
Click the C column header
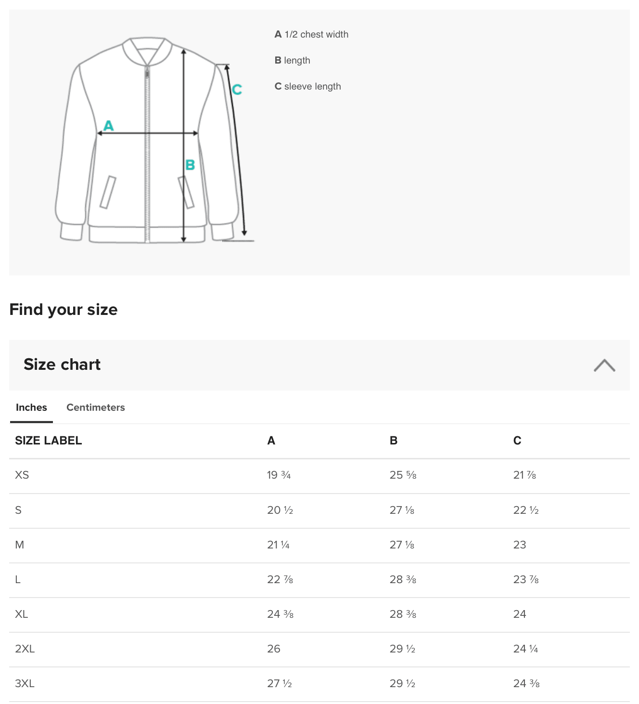(517, 441)
